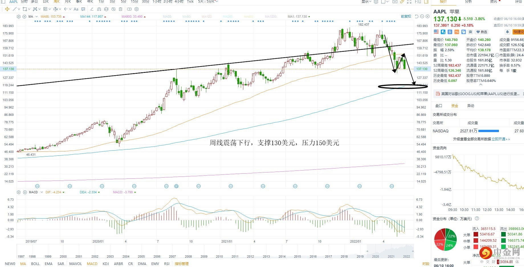Zoom in chart with plus icon
Viewport: 524px width, 267px height.
pyautogui.click(x=427, y=17)
